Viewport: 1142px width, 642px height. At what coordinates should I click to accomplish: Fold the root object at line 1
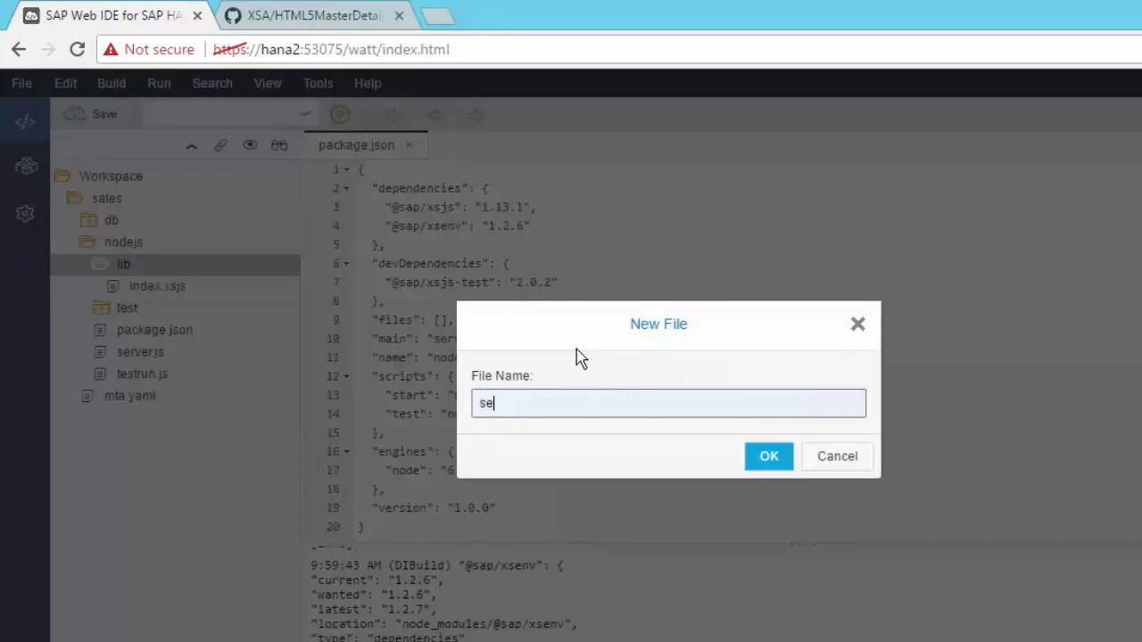tap(347, 169)
